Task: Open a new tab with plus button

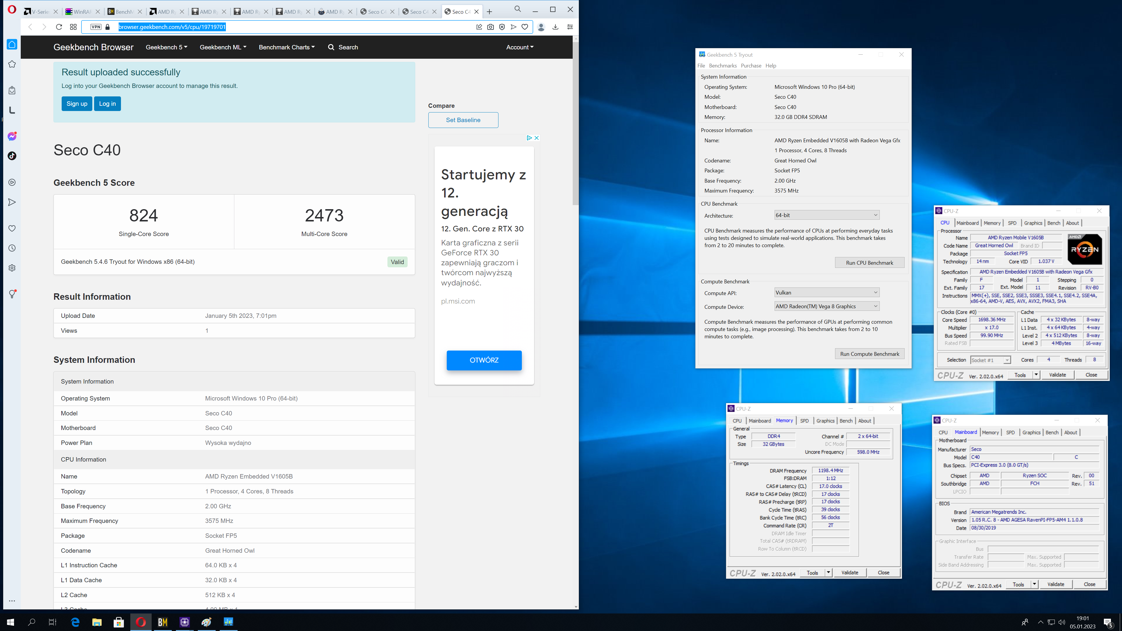Action: [x=489, y=12]
